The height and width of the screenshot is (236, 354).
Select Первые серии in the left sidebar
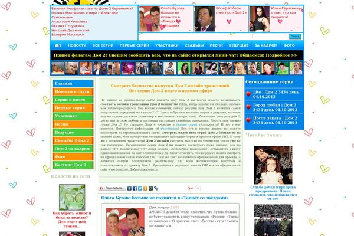pyautogui.click(x=73, y=108)
